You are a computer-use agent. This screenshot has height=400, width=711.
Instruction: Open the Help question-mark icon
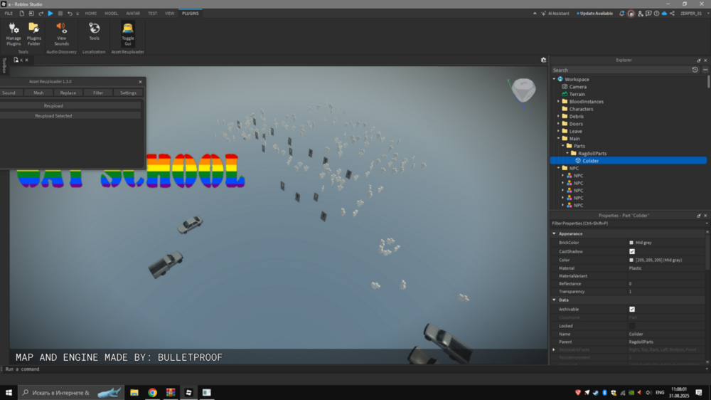point(656,14)
